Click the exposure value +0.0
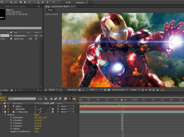 coord(162,90)
